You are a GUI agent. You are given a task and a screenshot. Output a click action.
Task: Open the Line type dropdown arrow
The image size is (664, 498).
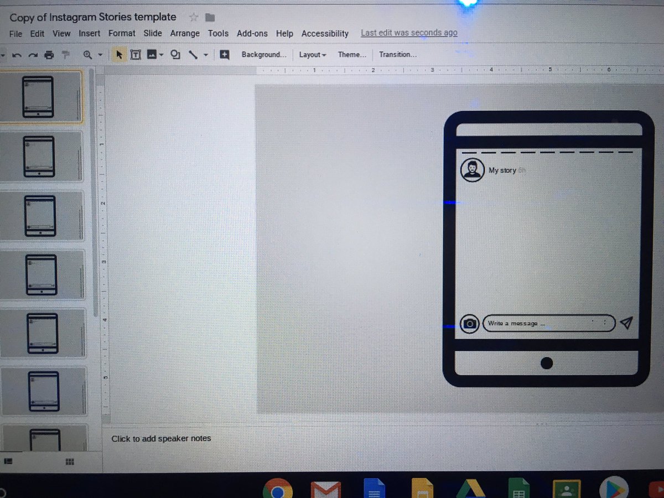pos(206,55)
